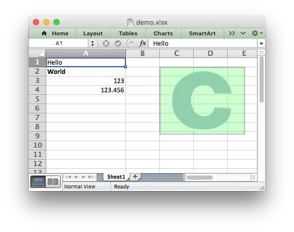Click the Home tab house icon
Image resolution: width=294 pixels, height=232 pixels.
tap(44, 33)
